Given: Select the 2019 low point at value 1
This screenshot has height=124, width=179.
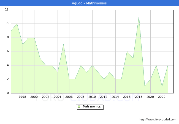Looking at the screenshot, I should click(x=145, y=86).
